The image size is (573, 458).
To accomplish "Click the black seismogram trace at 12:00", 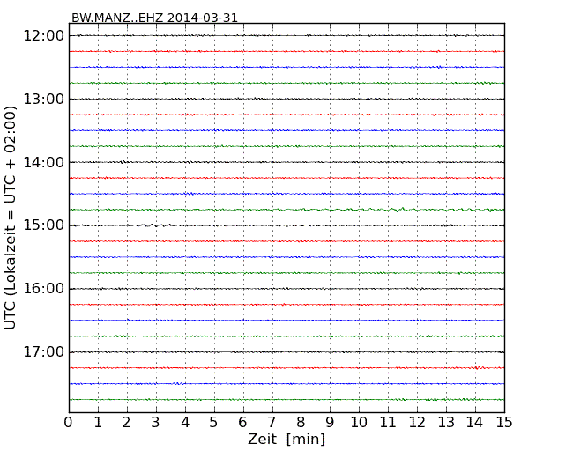I will click(x=286, y=35).
